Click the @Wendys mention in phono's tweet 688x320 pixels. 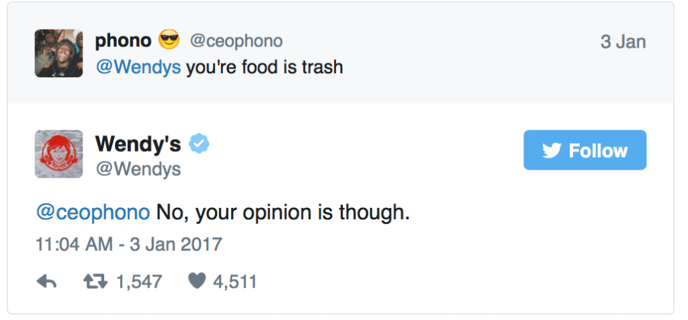tap(138, 67)
